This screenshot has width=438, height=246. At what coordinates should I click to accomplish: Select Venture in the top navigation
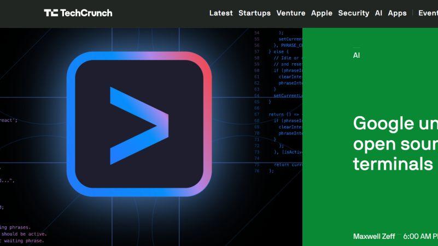coord(291,13)
